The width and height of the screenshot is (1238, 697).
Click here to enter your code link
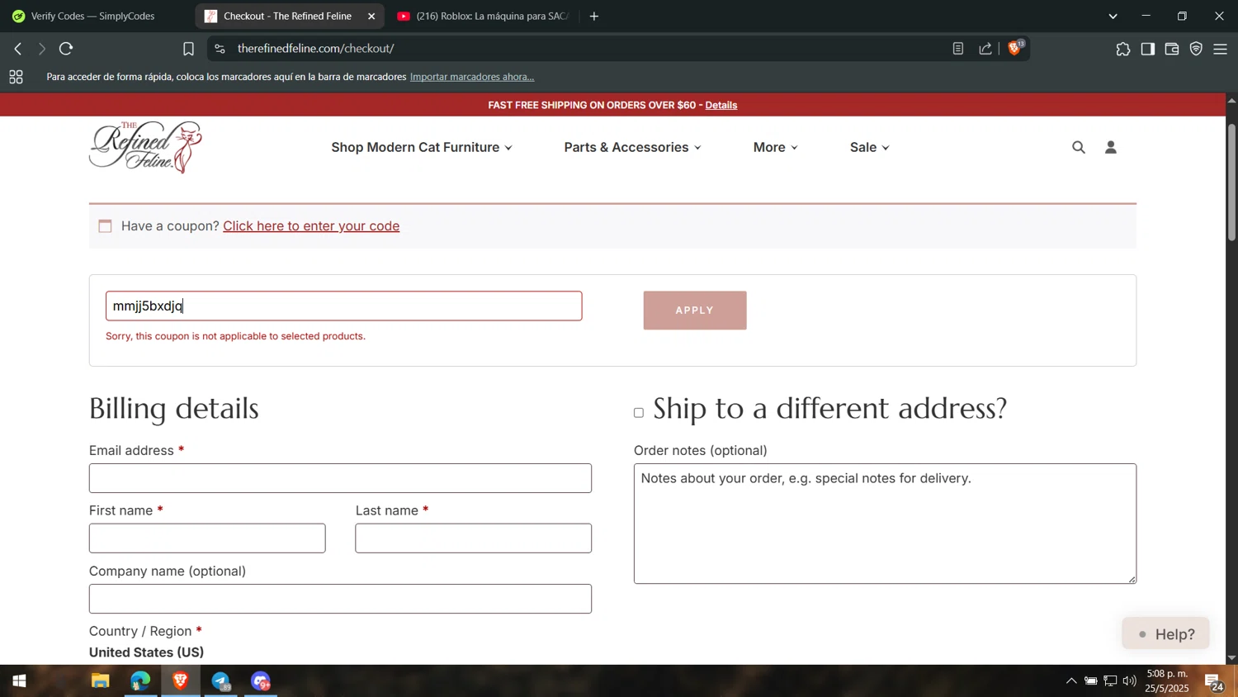click(x=311, y=225)
